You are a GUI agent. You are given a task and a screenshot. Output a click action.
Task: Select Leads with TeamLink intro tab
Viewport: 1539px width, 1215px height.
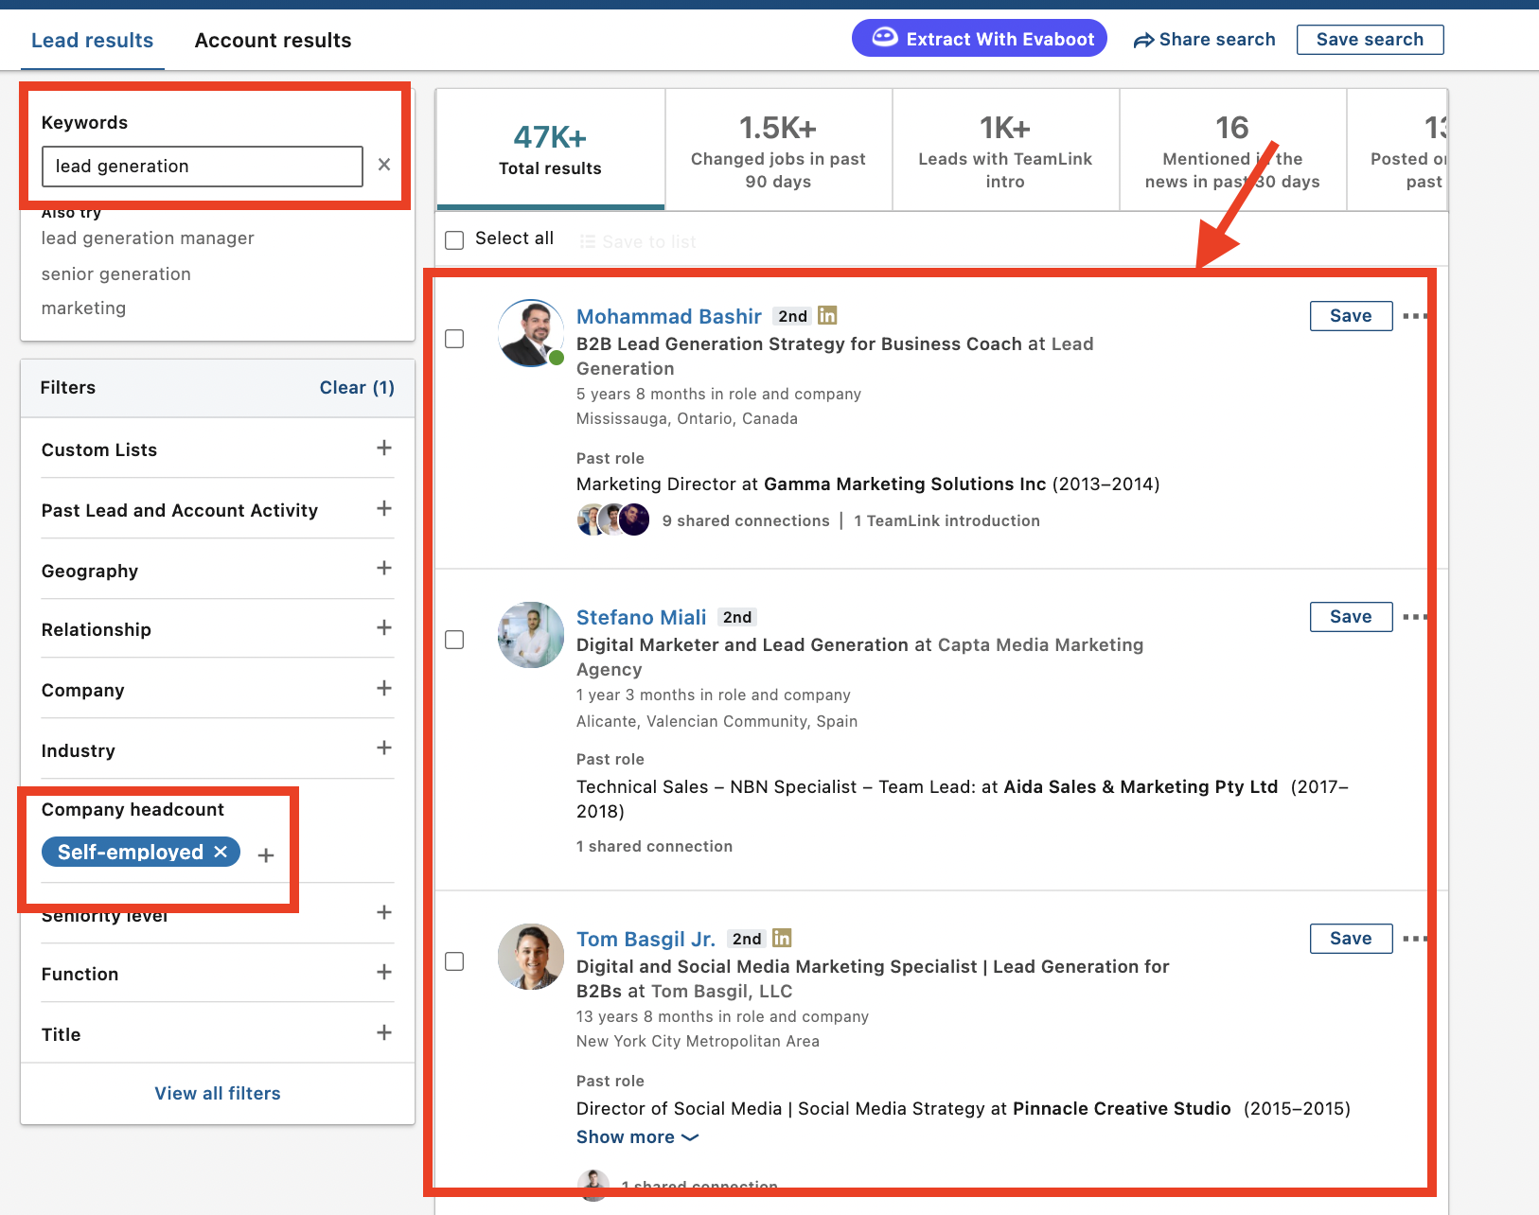[x=1005, y=150]
